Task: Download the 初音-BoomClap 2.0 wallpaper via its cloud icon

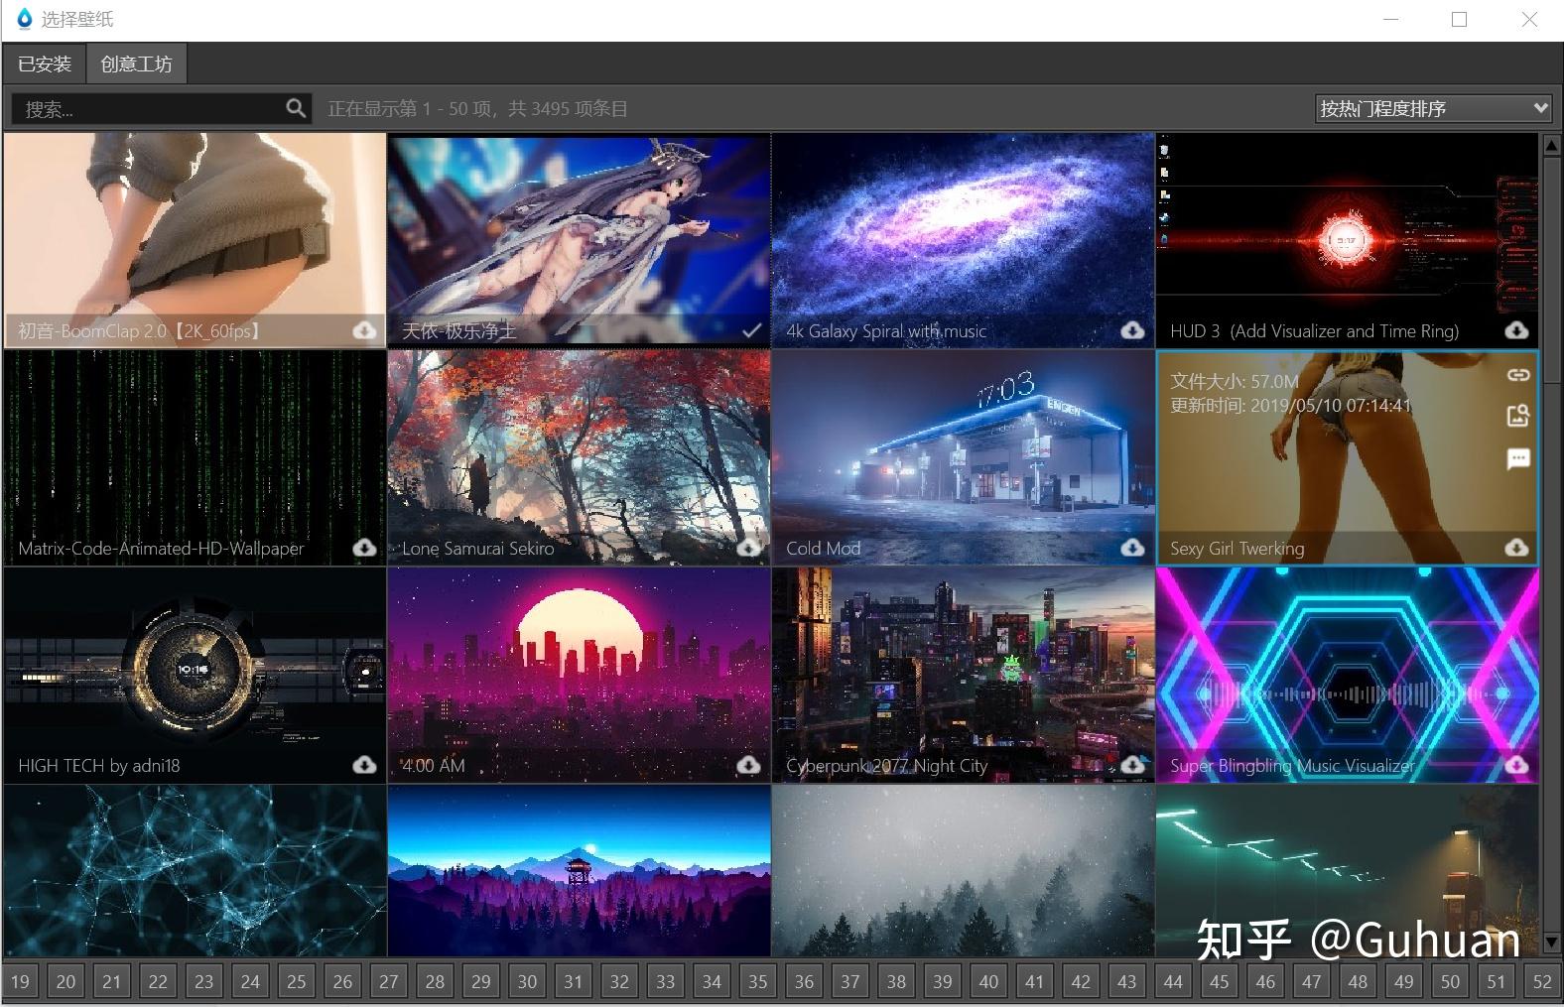Action: (364, 330)
